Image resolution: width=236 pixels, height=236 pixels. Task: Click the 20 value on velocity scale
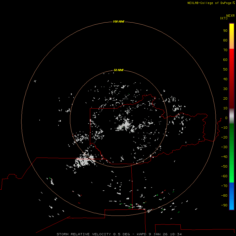225,98
